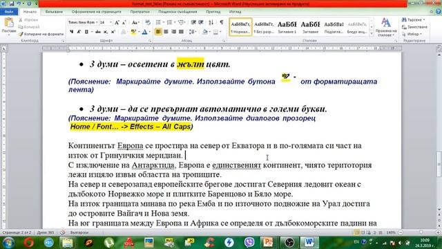Switch to the Insert (Вмъкване) tab

click(54, 12)
